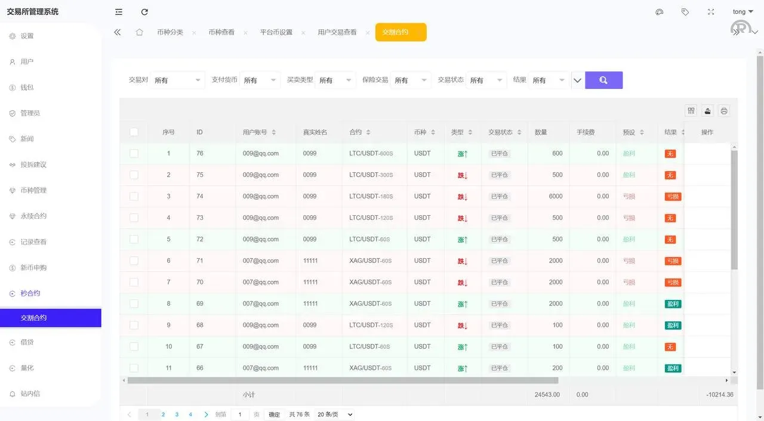Open the 20条/页 page size dropdown
Viewport: 764px width, 421px height.
(334, 414)
